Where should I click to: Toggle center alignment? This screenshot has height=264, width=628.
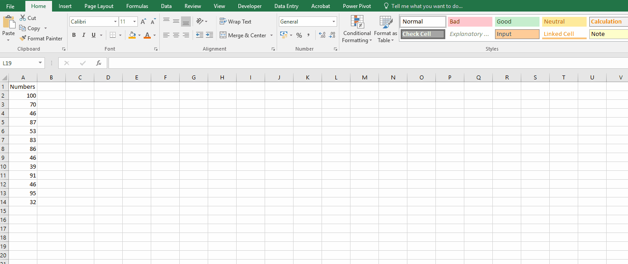[176, 35]
